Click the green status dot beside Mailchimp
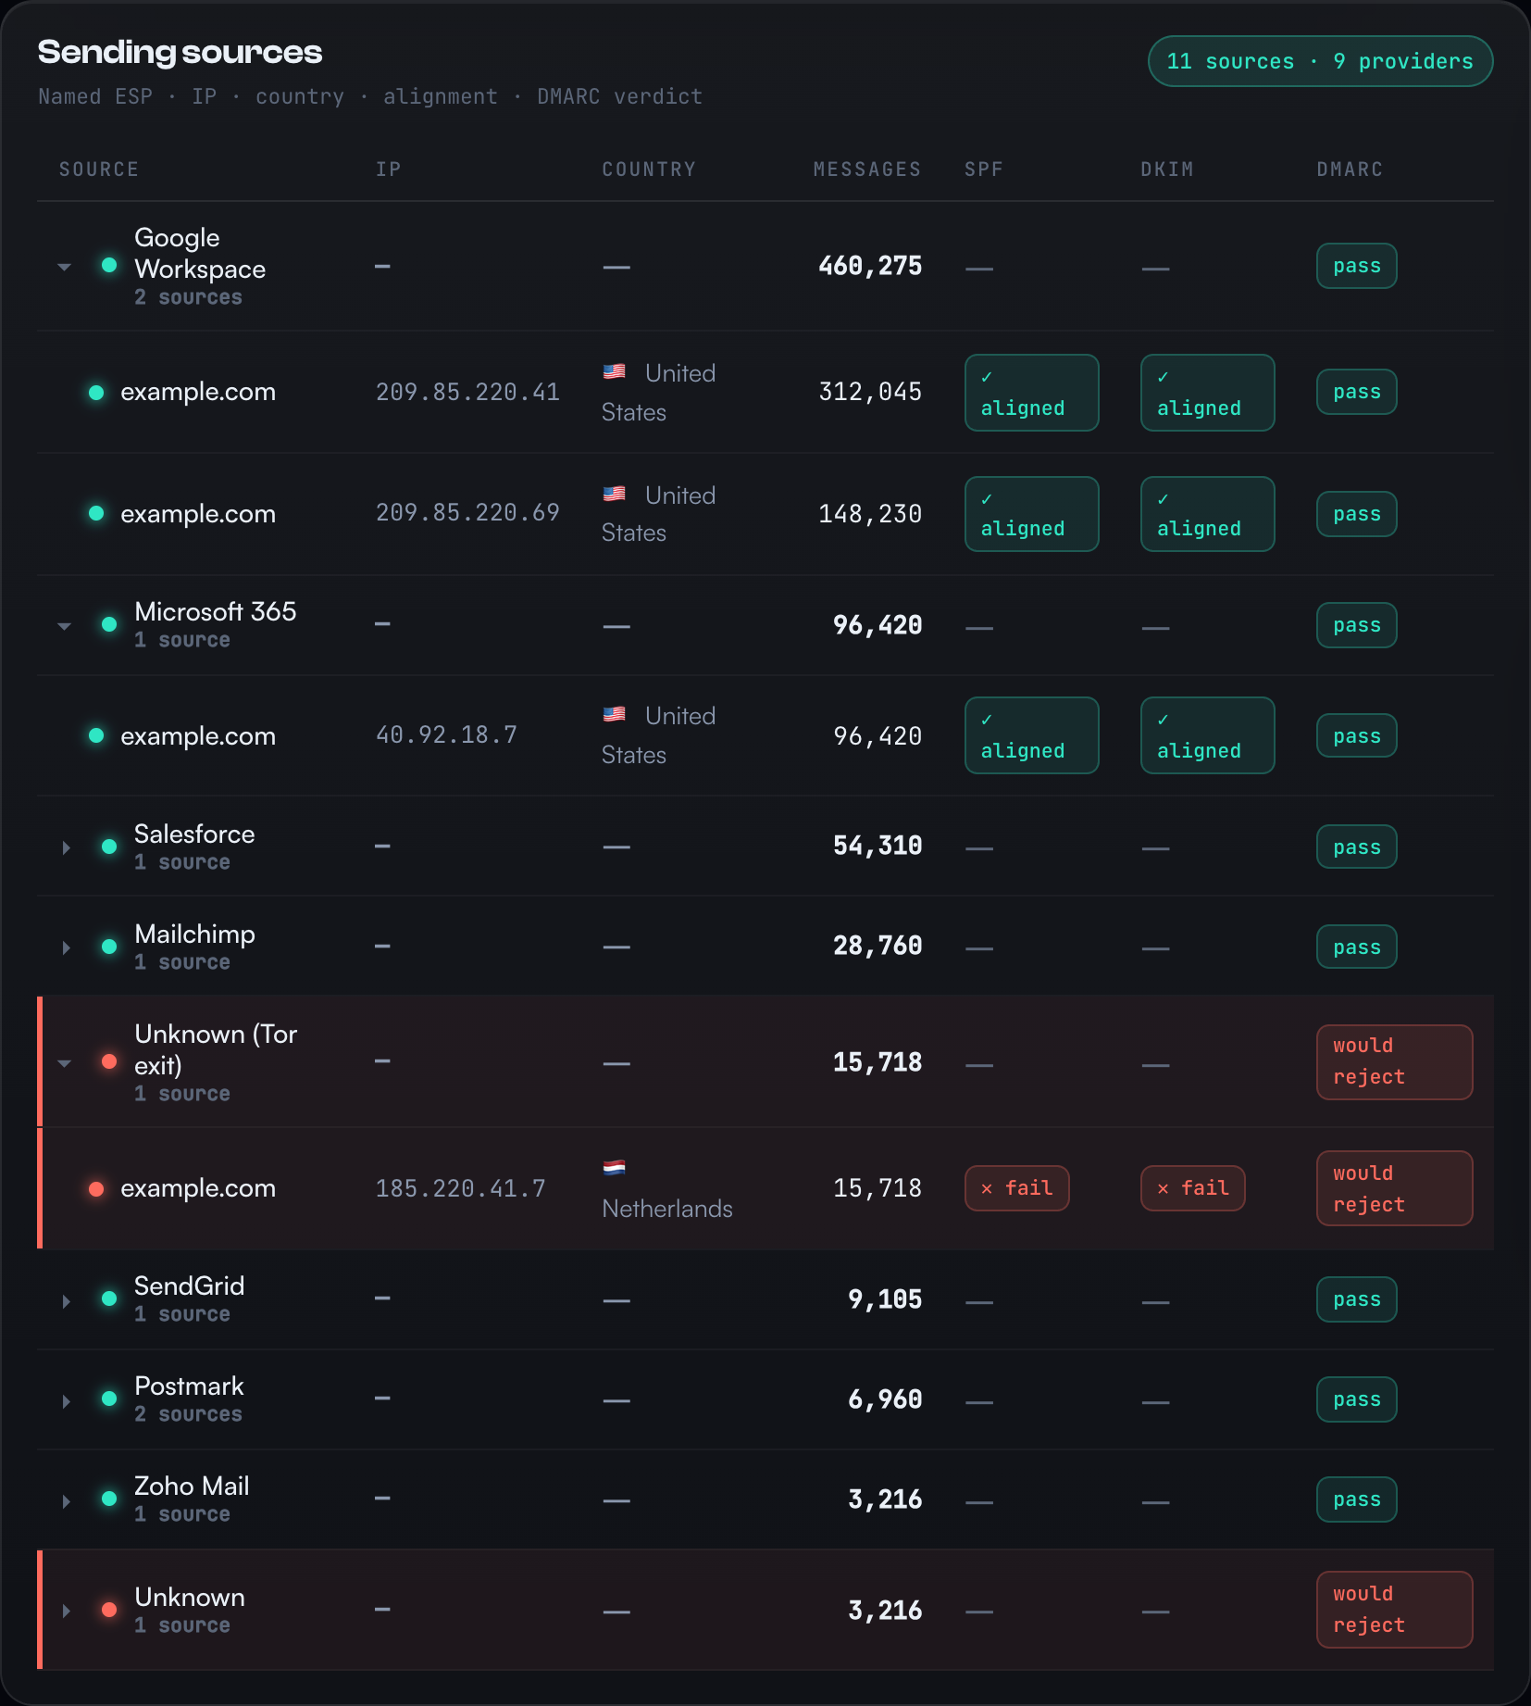Image resolution: width=1531 pixels, height=1706 pixels. [109, 947]
